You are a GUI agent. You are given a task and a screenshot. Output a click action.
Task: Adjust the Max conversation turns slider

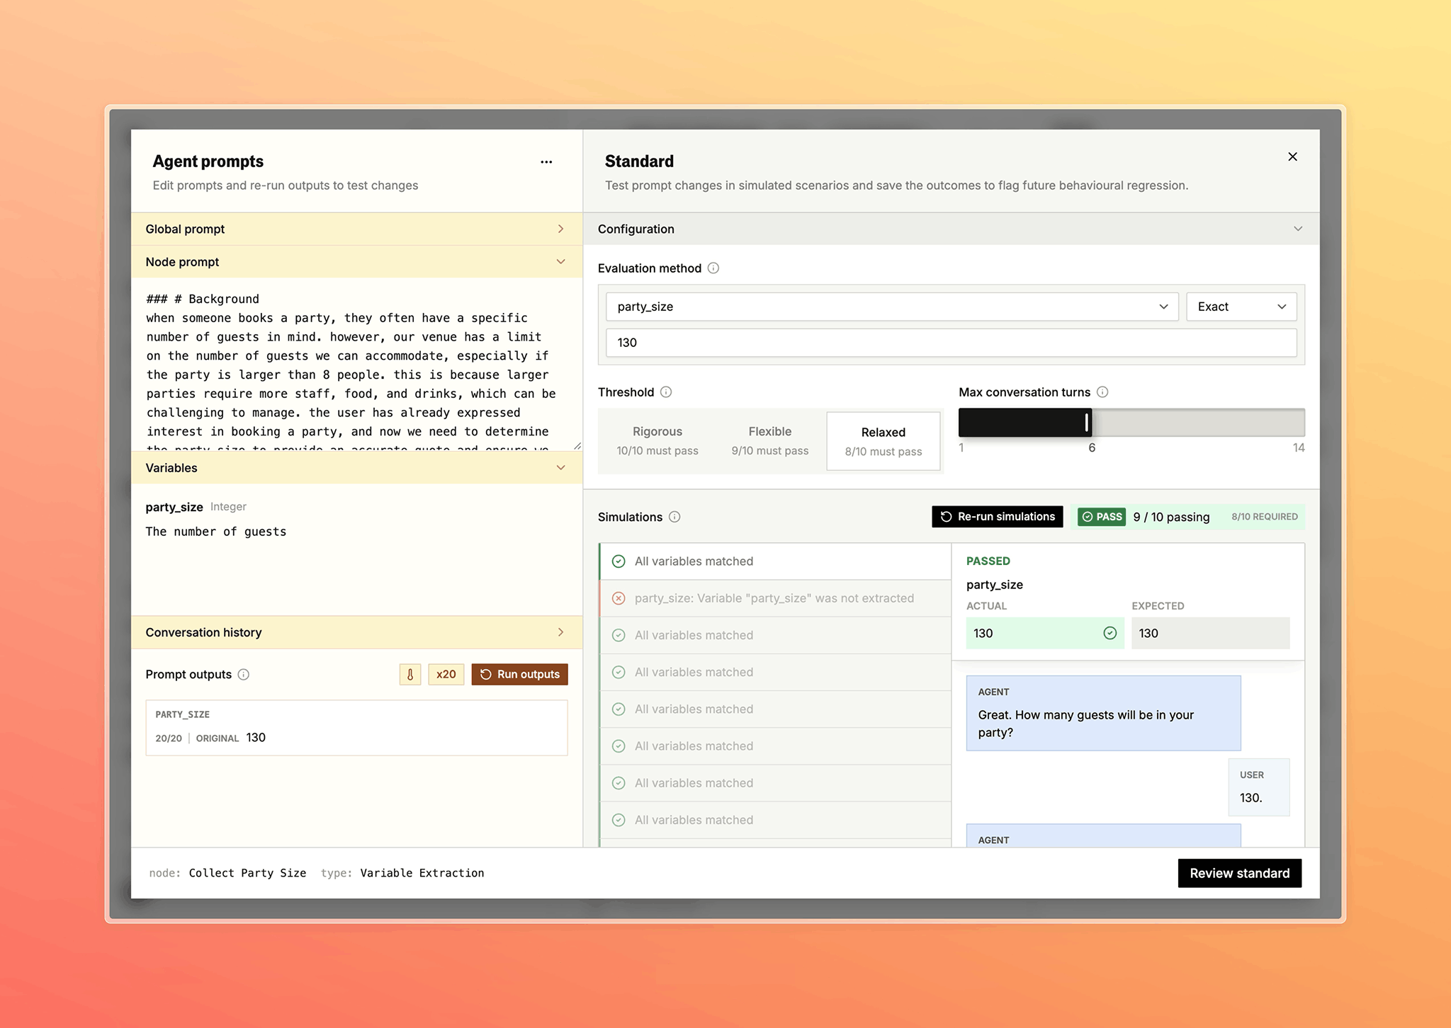coord(1085,422)
